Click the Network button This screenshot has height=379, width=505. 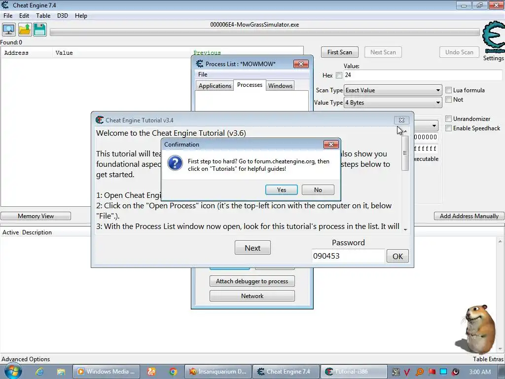252,296
